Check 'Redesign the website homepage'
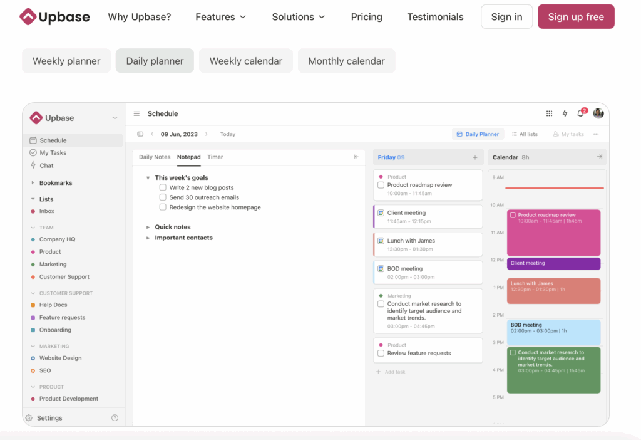Screen dimensions: 641x440 163,207
